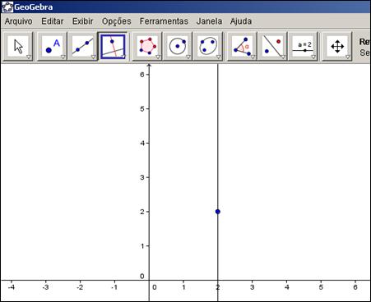
Task: Open the Opções menu
Action: click(117, 21)
